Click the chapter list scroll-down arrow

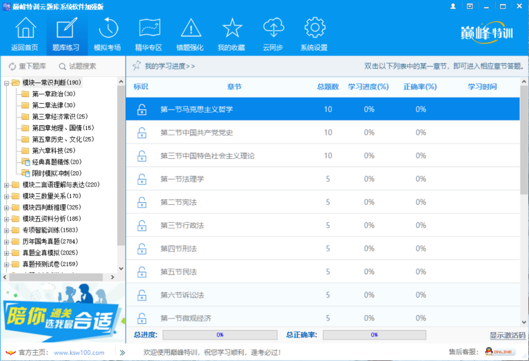pyautogui.click(x=524, y=322)
